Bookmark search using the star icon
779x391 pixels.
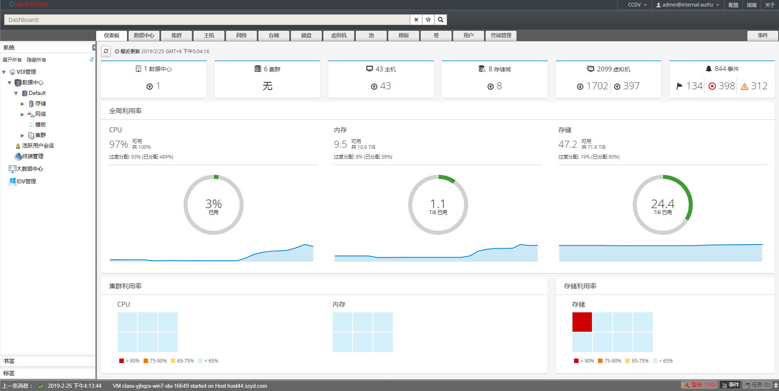click(428, 19)
